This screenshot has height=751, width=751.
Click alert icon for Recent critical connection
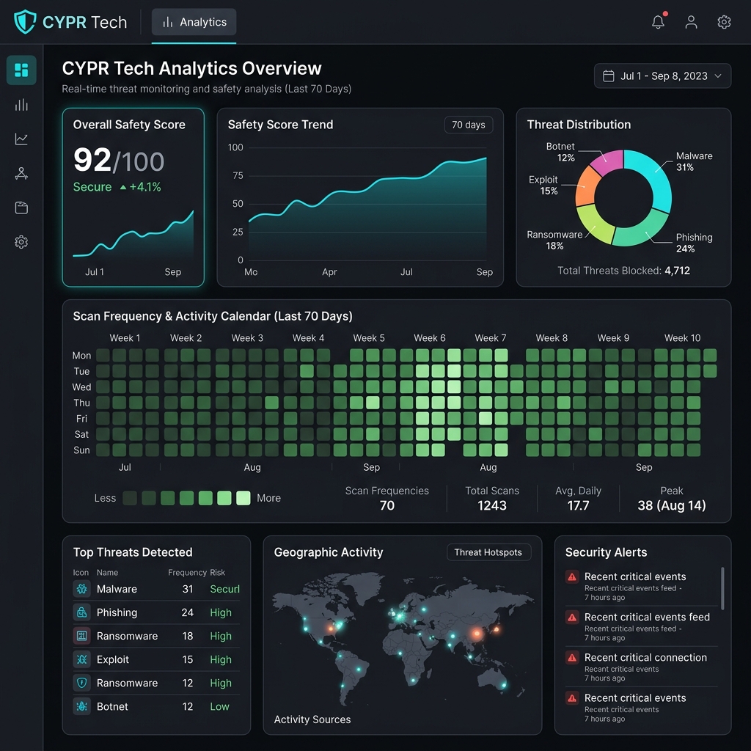[x=572, y=658]
